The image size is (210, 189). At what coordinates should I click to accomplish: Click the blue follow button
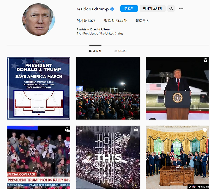[129, 9]
